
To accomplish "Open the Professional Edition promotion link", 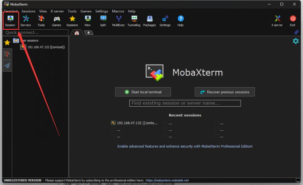I will coord(185,146).
